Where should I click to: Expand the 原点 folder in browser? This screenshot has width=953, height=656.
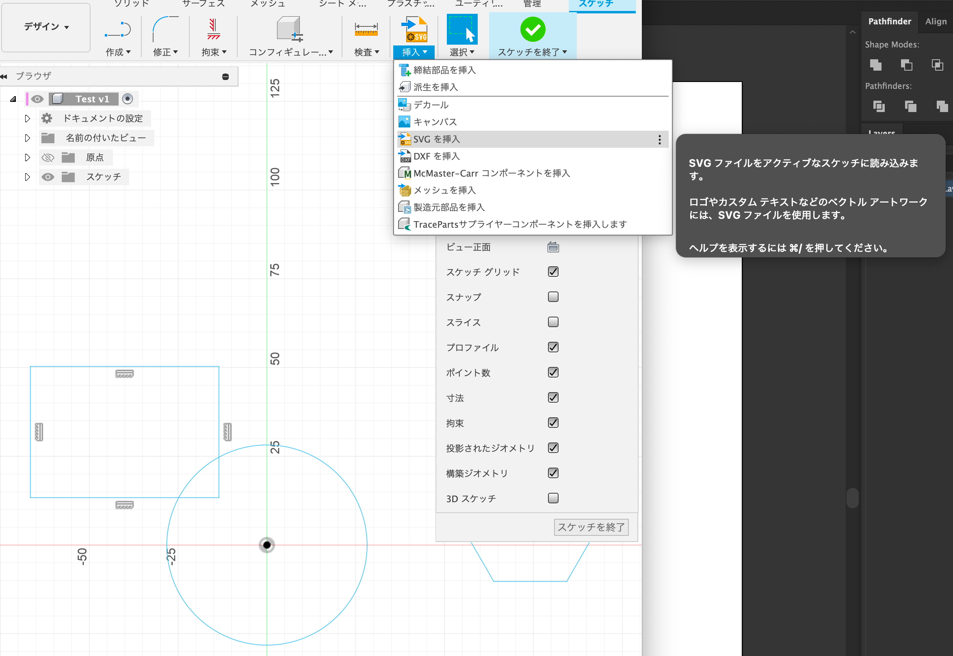[27, 158]
